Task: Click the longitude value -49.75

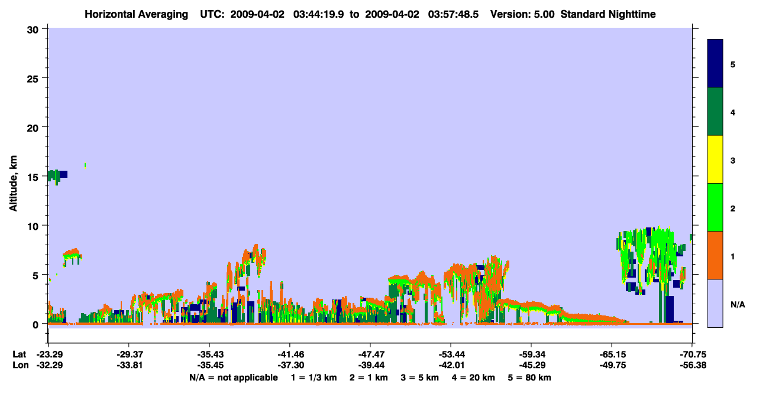Action: 612,365
